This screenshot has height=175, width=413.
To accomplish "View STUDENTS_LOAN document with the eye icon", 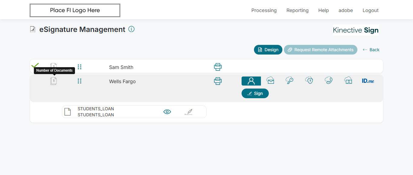I will click(x=167, y=112).
